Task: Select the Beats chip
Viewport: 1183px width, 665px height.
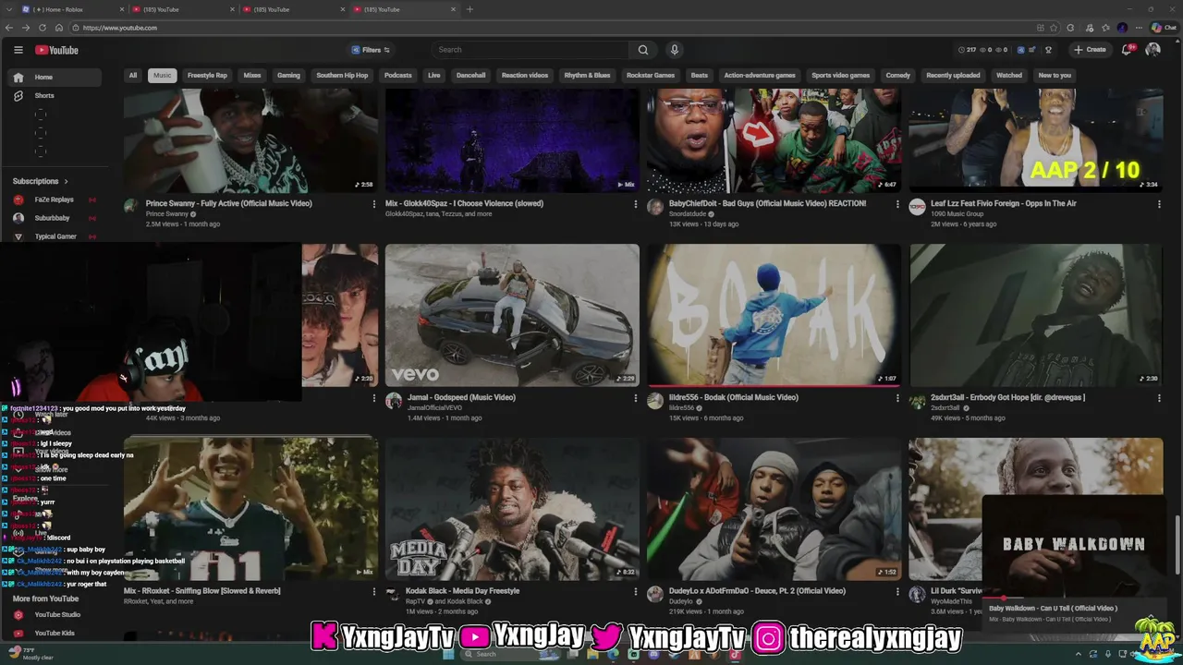Action: click(x=700, y=76)
